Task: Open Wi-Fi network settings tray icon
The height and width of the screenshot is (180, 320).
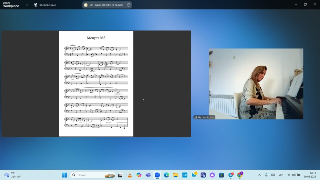Action: click(x=289, y=175)
